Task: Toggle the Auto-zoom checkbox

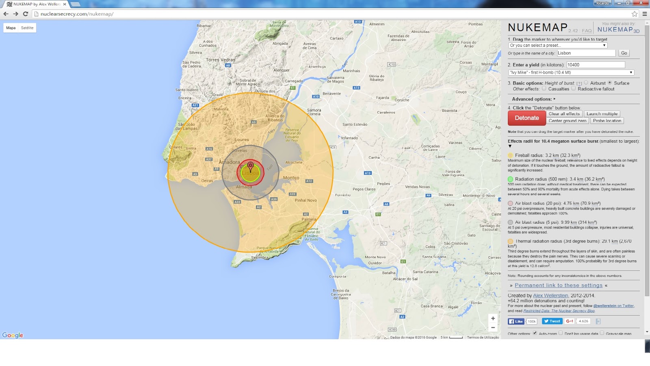Action: 535,333
